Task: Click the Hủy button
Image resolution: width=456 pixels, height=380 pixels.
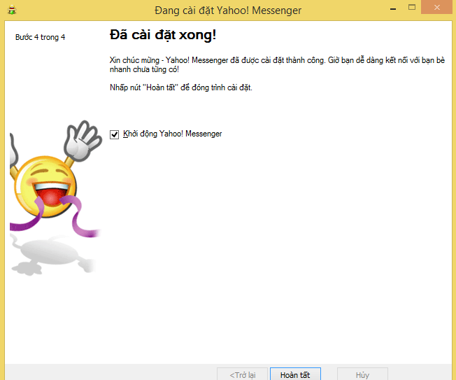Action: coord(362,374)
